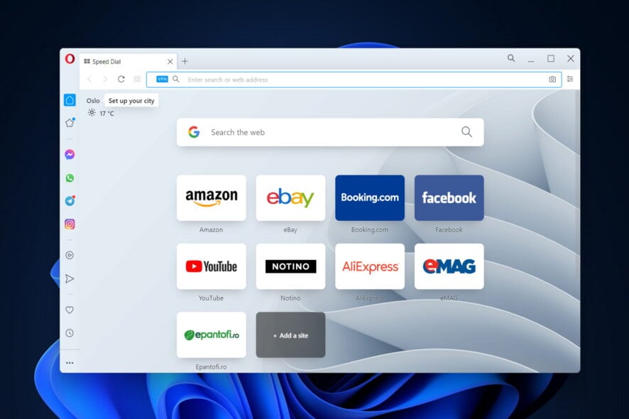The height and width of the screenshot is (419, 629).
Task: Click the Oslo city label
Action: (x=93, y=101)
